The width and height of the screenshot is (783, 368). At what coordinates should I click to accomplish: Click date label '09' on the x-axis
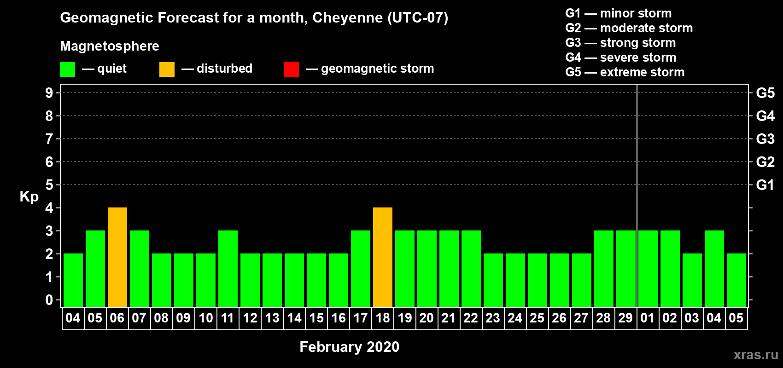[184, 318]
